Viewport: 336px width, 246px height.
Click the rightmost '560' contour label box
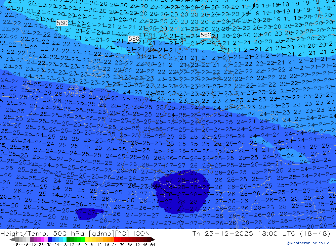click(206, 35)
